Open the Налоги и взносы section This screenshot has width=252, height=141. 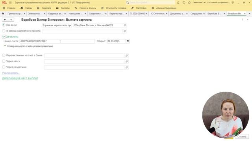click(x=85, y=8)
